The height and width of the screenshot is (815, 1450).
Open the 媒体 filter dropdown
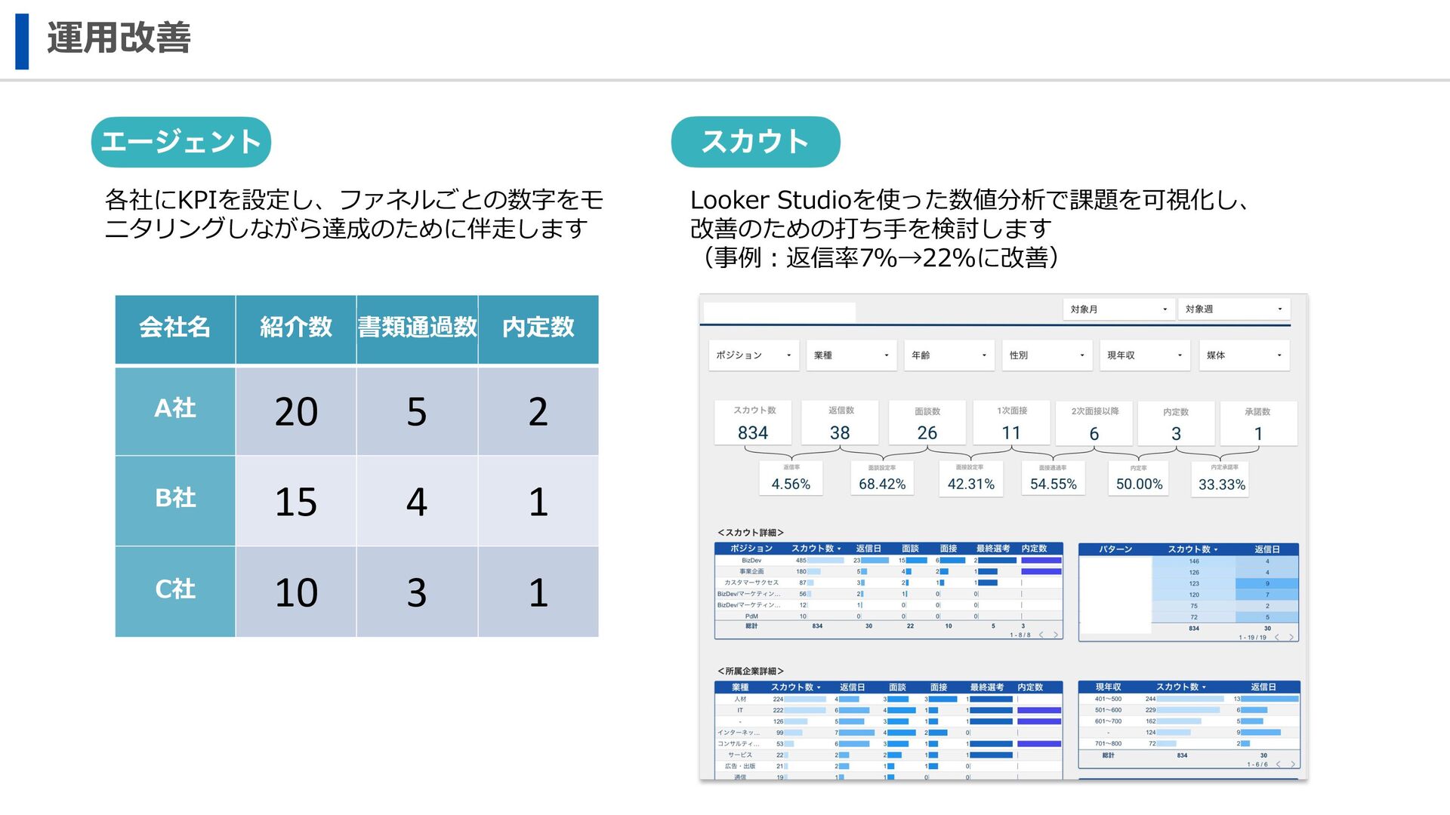point(1244,355)
